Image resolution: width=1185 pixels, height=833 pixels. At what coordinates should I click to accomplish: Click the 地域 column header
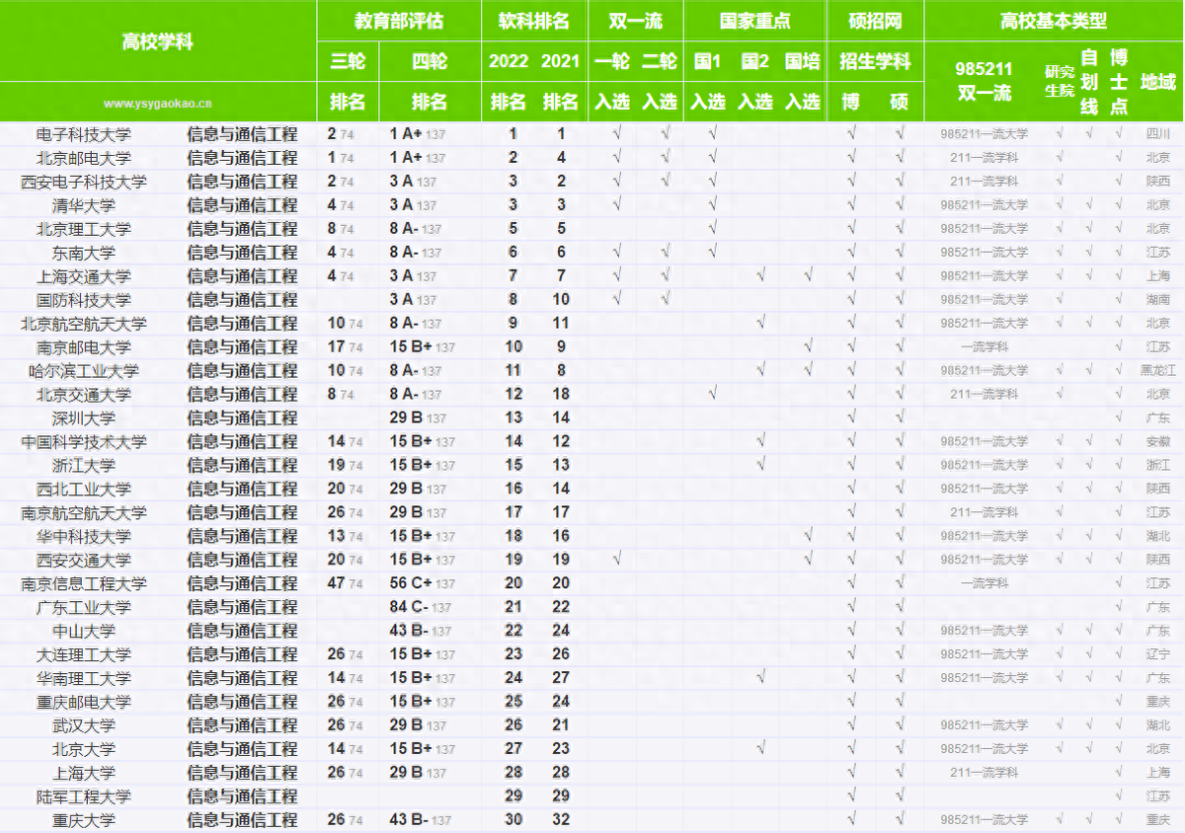pos(1157,82)
